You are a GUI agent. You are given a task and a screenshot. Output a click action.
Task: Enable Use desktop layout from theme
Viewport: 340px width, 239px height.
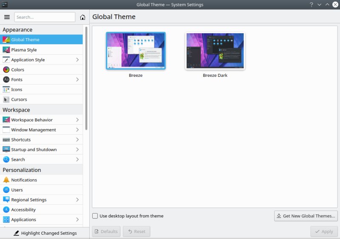click(95, 216)
